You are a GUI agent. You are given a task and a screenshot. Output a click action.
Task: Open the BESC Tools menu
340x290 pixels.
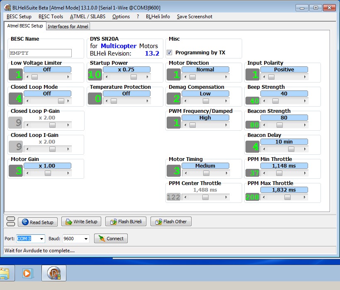(x=51, y=17)
